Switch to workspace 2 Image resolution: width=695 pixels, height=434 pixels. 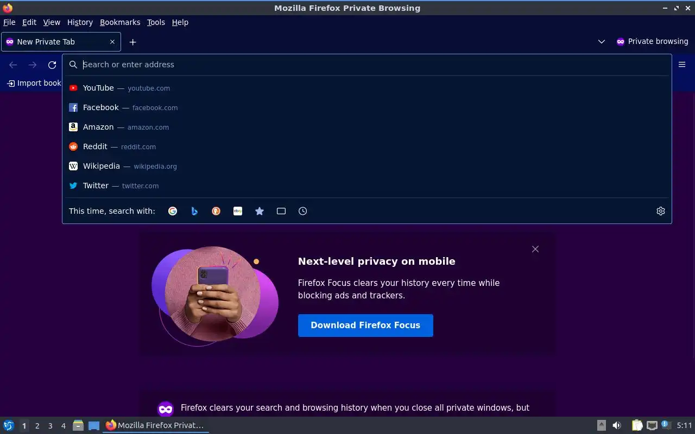pos(37,426)
